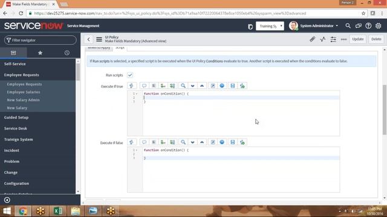The width and height of the screenshot is (387, 217).
Task: Toggle full screen for Execute if true editor
Action: tap(213, 86)
